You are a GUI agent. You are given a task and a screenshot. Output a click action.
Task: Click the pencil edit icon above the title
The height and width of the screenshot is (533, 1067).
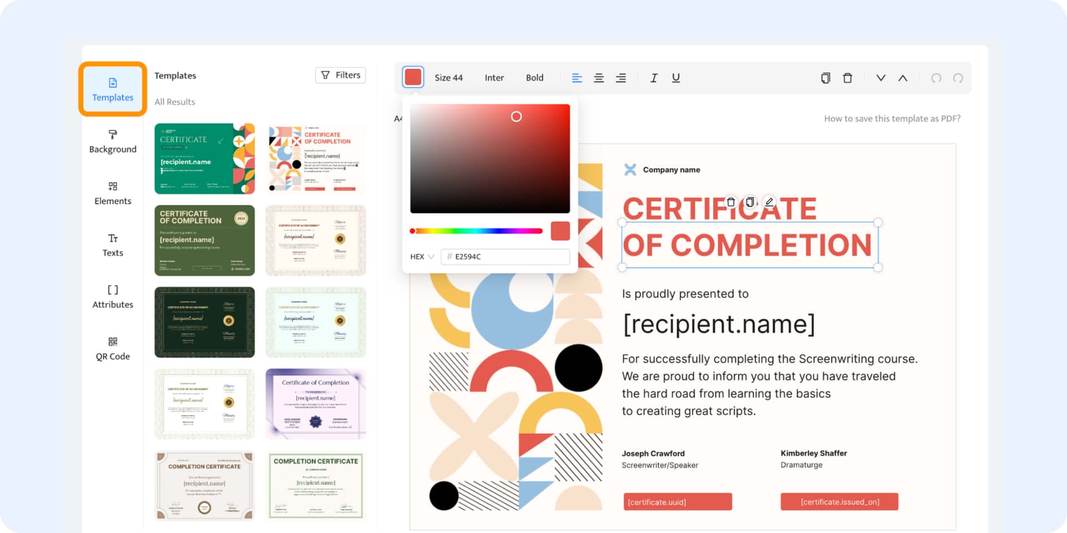769,202
